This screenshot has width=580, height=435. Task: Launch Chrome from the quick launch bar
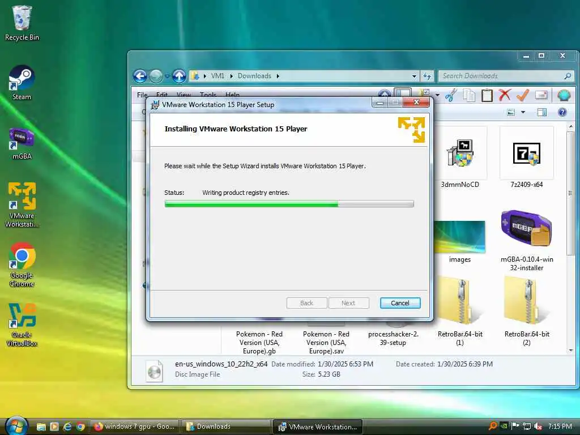point(80,427)
